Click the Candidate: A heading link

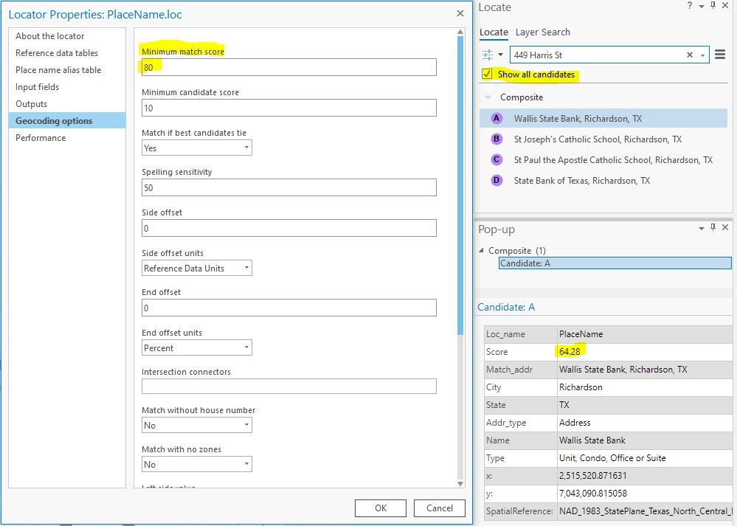[506, 307]
